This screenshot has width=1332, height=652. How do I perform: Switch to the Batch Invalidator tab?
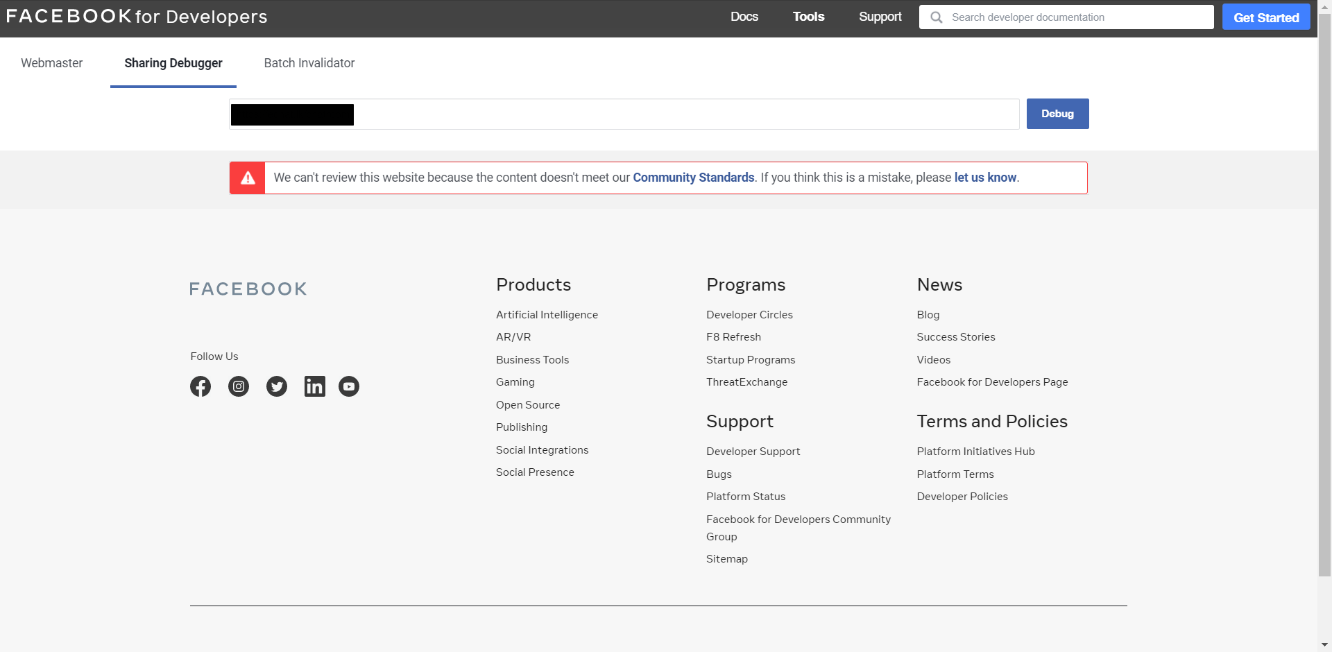309,63
